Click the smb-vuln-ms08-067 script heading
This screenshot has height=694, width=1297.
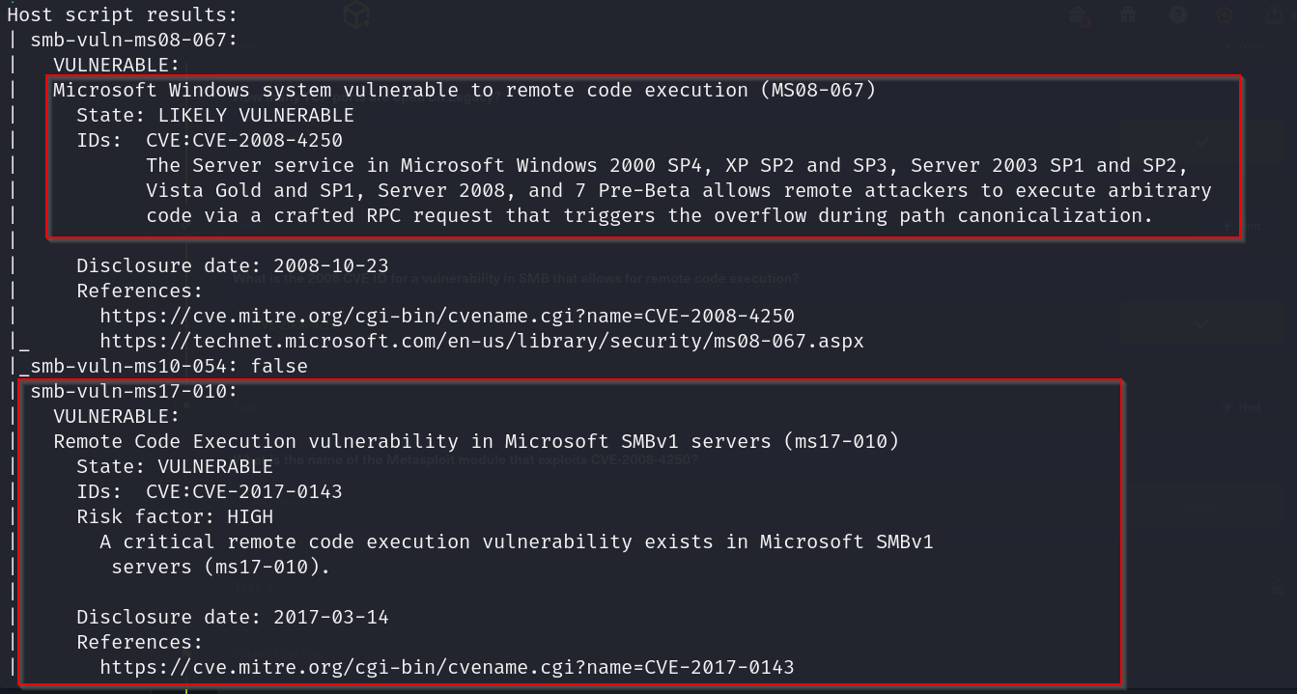(133, 40)
